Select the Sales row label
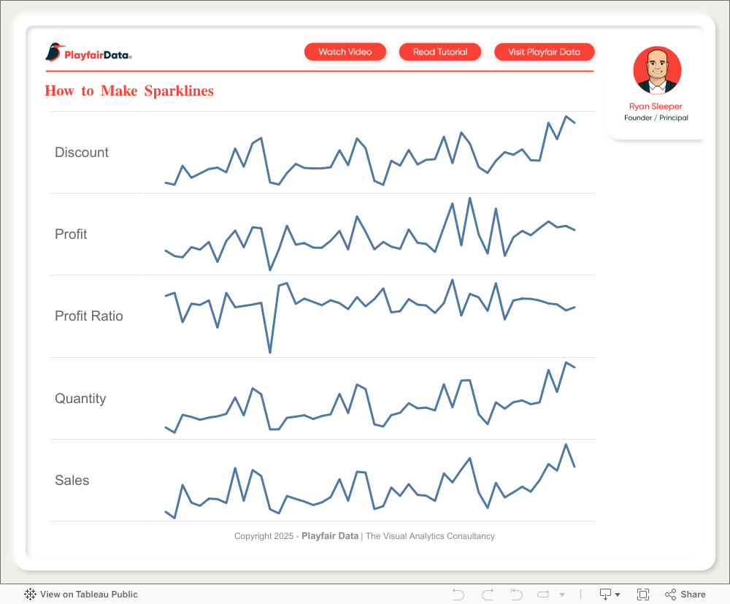Screen dimensions: 730x604 pyautogui.click(x=72, y=480)
